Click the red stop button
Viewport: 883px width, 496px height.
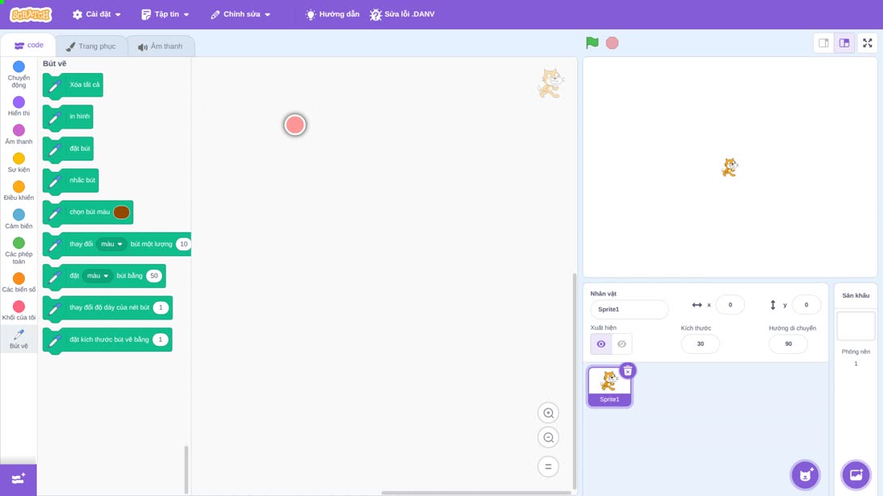tap(612, 43)
